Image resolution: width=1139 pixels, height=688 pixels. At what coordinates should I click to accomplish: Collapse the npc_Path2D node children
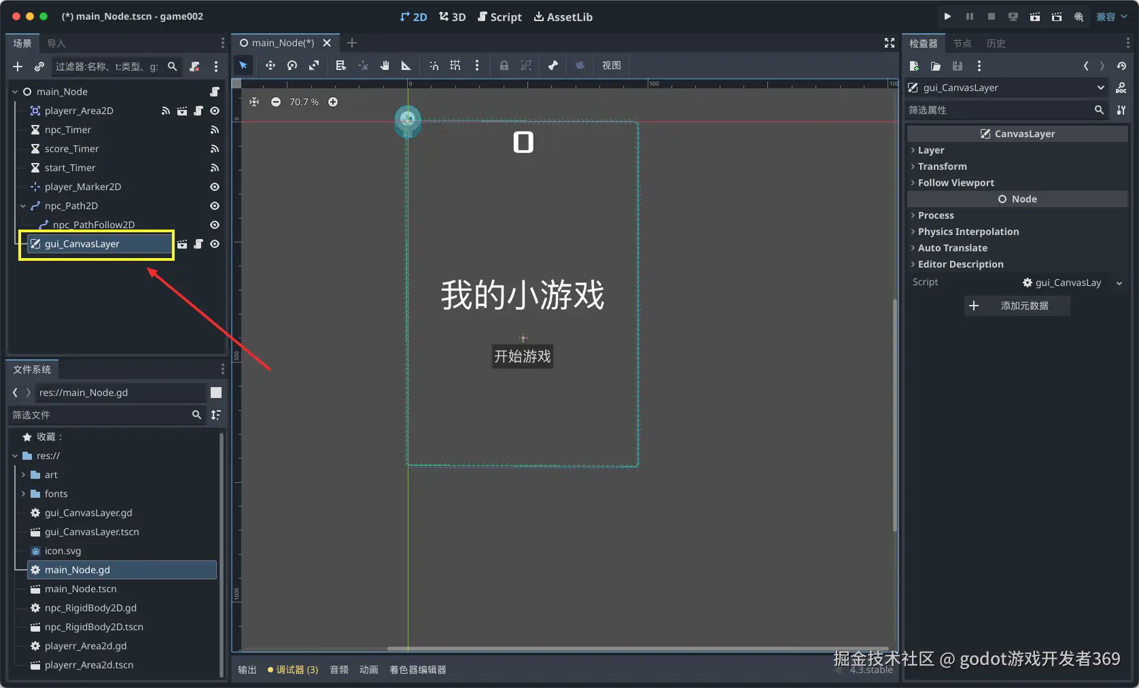point(23,206)
